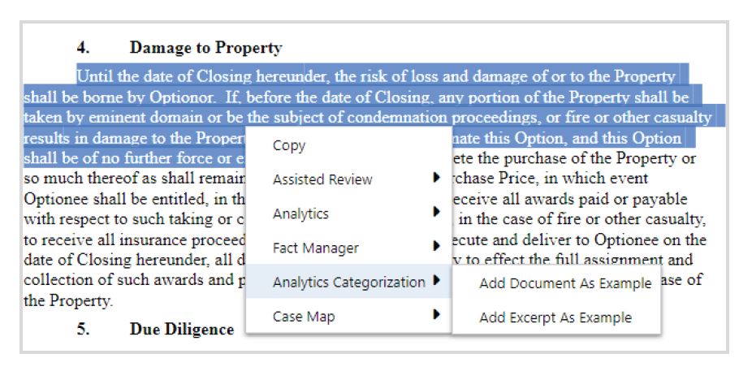
Task: Choose Add Excerpt As Example
Action: pos(555,317)
